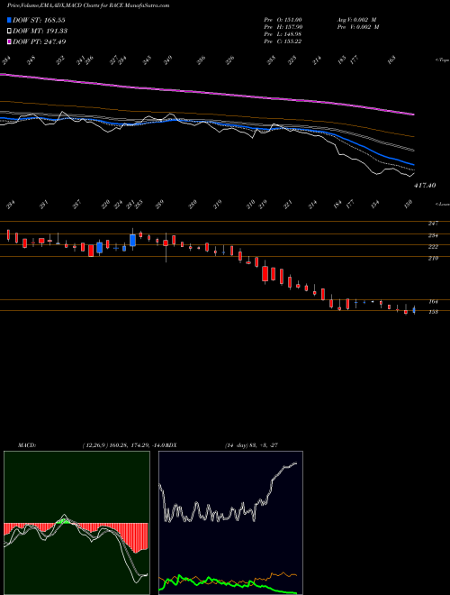Click the blue DOW ST legend swatch
Viewport: 450px width, 595px height.
coord(9,20)
